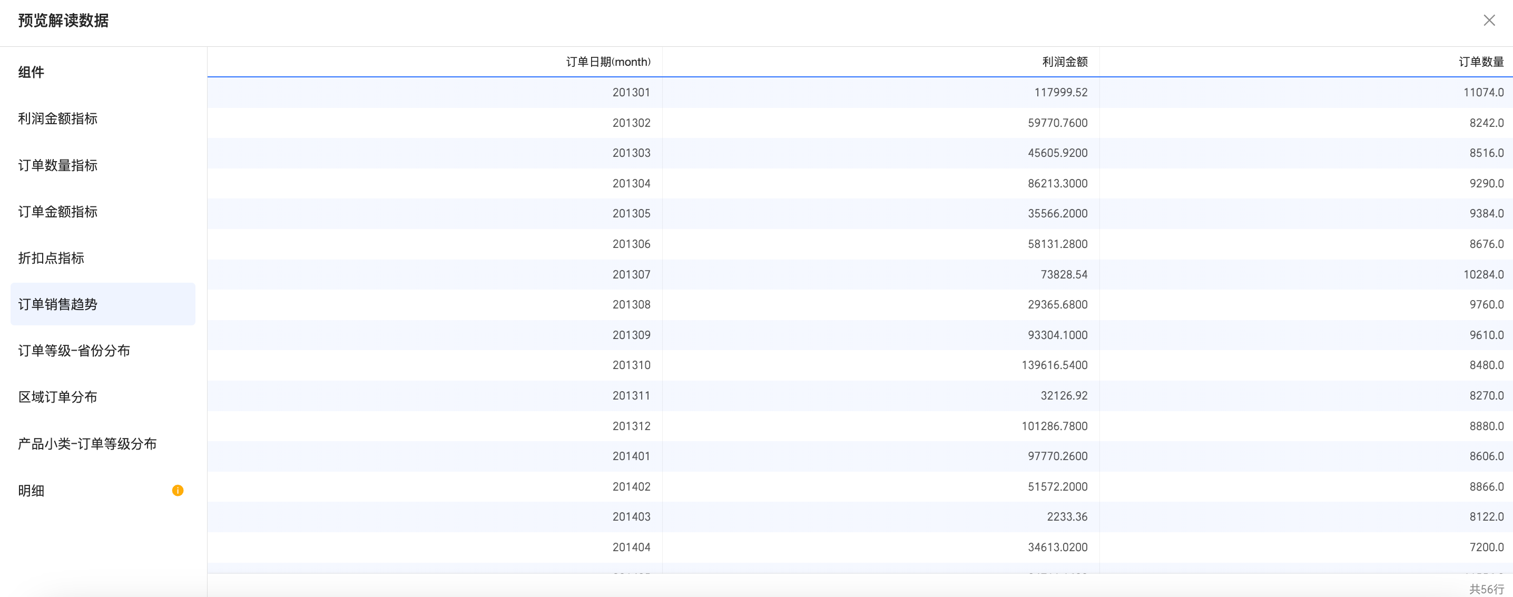Screen dimensions: 1513x597
Task: Click order count cell 11074.0
Action: click(x=1483, y=93)
